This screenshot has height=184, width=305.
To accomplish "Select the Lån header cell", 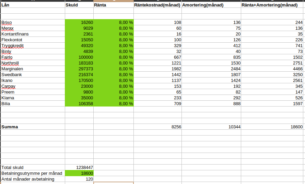I will (x=33, y=5).
